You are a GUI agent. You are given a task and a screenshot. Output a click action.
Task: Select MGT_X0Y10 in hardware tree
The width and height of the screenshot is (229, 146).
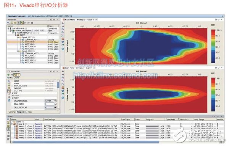pyautogui.click(x=30, y=47)
